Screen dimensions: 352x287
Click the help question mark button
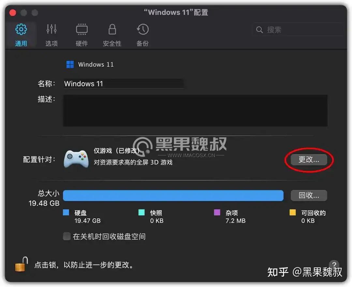tap(334, 265)
